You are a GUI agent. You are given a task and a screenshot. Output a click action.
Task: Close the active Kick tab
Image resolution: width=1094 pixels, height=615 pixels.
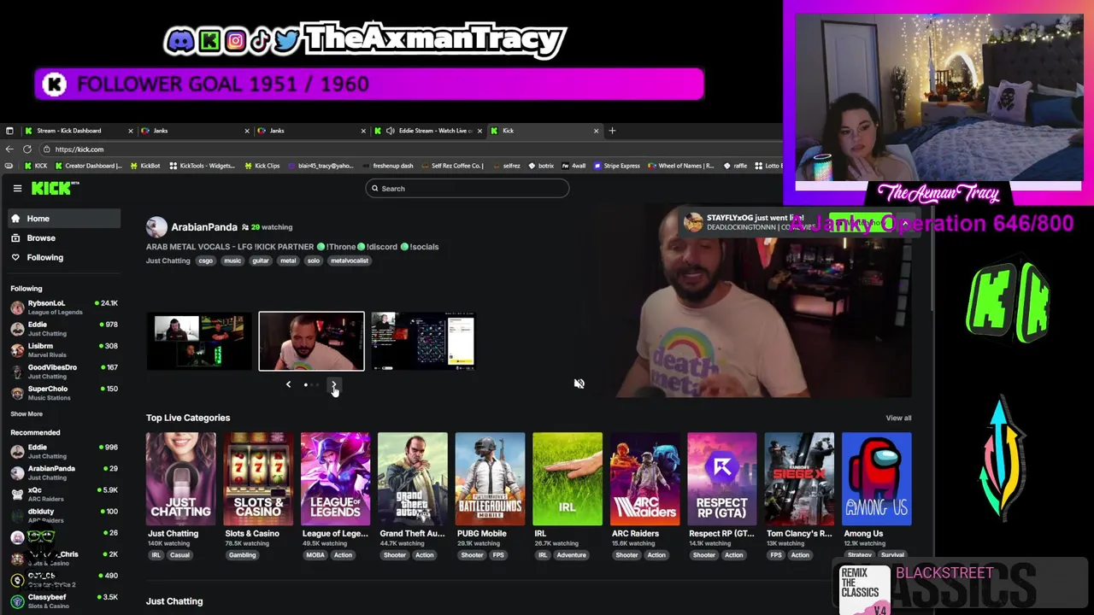click(596, 131)
